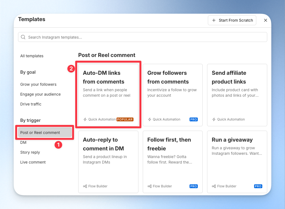The width and height of the screenshot is (285, 209).
Task: Click lightning icon on Send affiliate product links
Action: click(x=214, y=119)
